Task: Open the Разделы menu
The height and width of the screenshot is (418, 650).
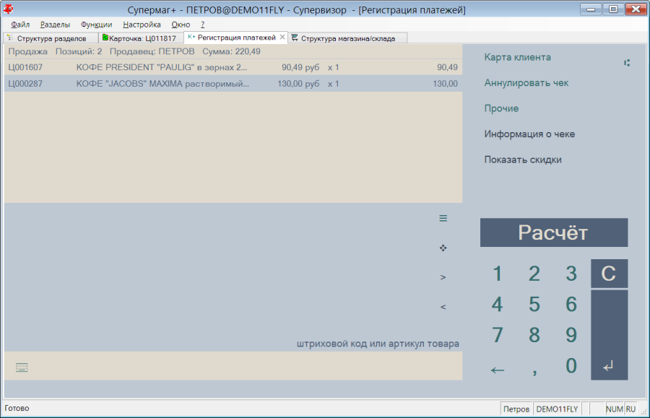Action: (55, 25)
